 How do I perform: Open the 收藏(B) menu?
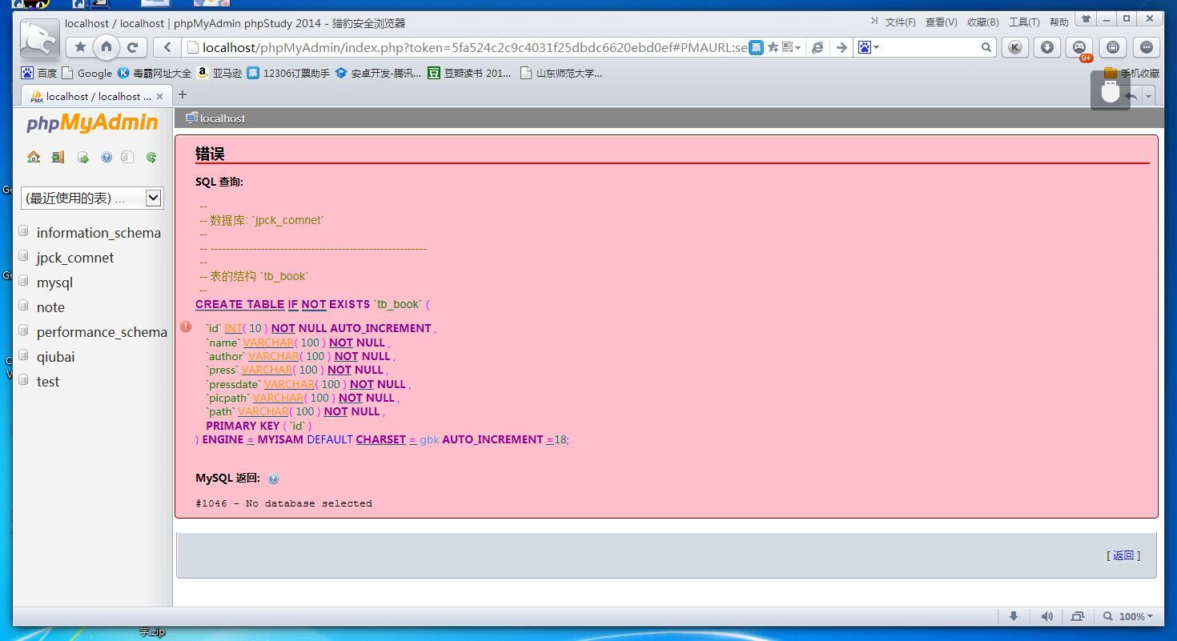point(983,22)
